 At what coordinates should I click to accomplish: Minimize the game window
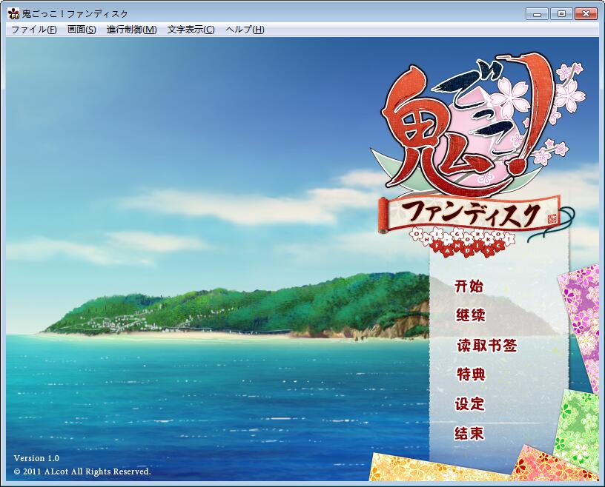point(537,14)
